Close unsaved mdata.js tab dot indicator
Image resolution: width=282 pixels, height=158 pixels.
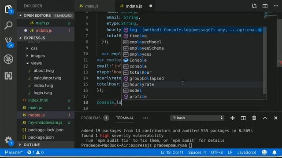pos(151,6)
